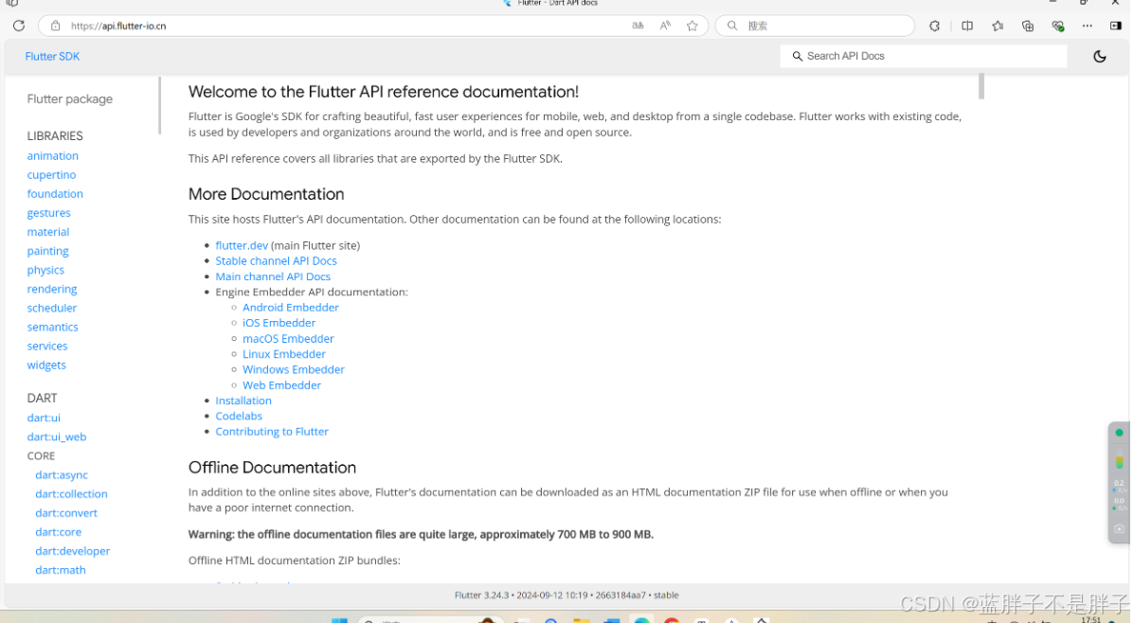Viewport: 1134px width, 623px height.
Task: Open dart:collection library link
Action: click(71, 493)
